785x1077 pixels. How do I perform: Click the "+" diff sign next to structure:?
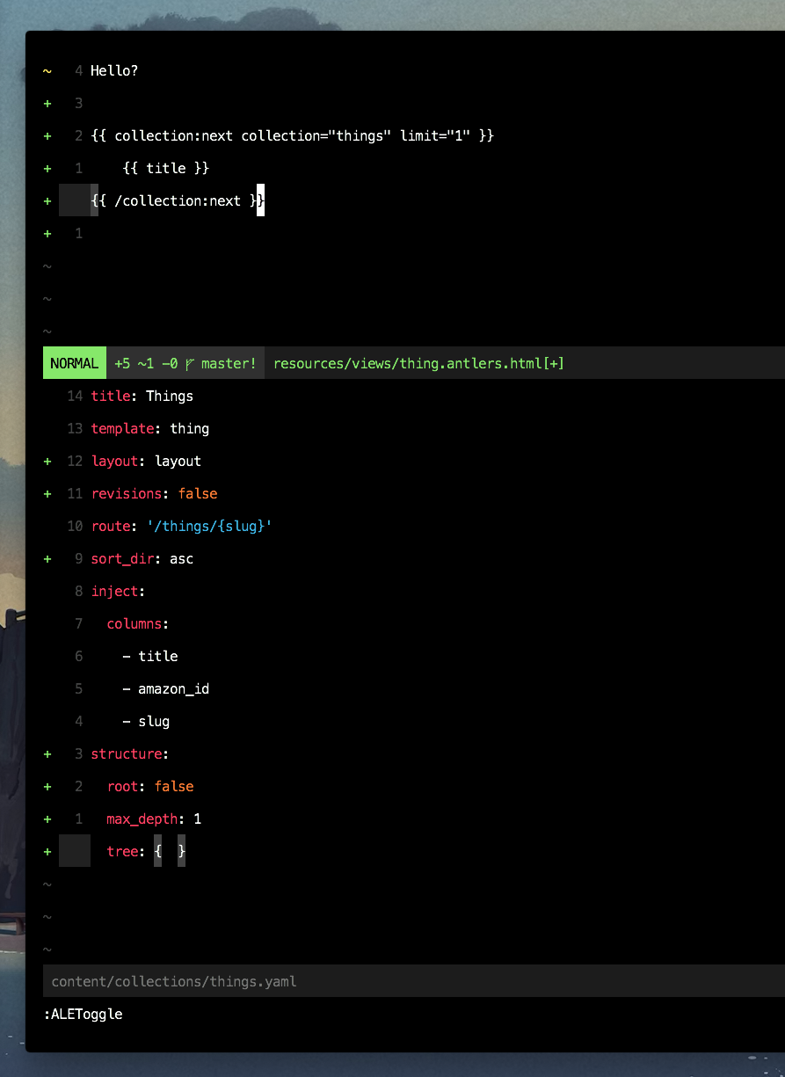[47, 753]
